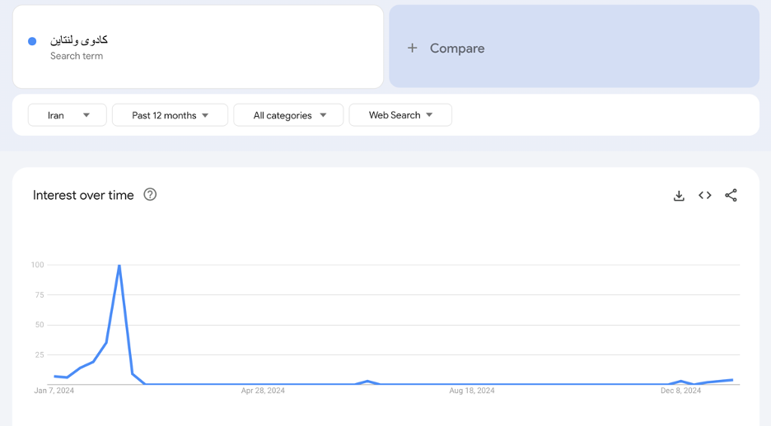The image size is (771, 426).
Task: Open the All categories dropdown
Action: coord(288,115)
